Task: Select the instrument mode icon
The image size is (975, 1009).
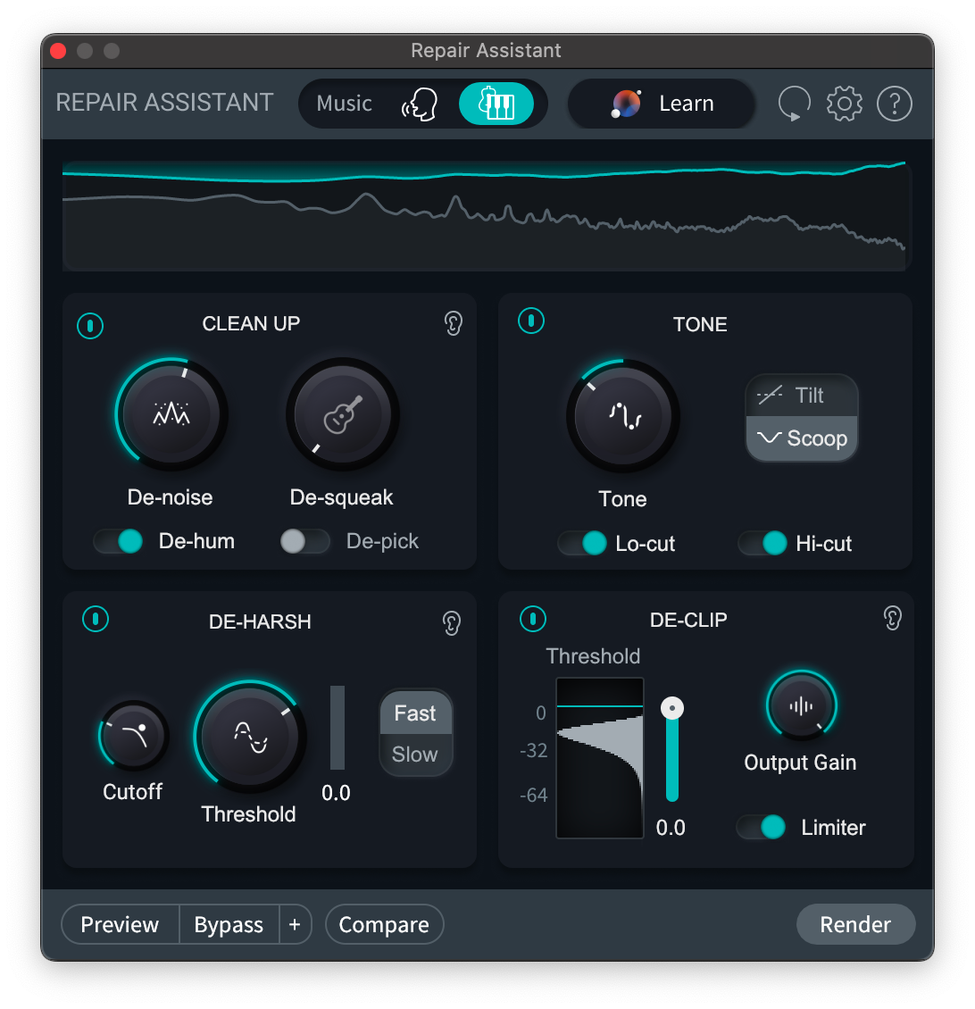Action: point(497,103)
